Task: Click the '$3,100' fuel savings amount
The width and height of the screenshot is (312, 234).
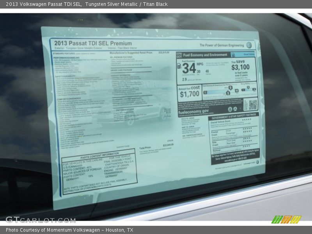Action: 240,67
